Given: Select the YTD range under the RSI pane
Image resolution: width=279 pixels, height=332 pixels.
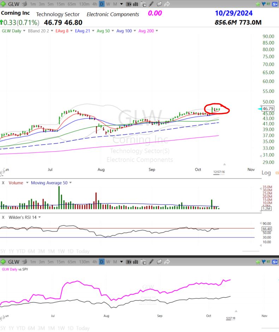Looking at the screenshot, I should pyautogui.click(x=21, y=251).
